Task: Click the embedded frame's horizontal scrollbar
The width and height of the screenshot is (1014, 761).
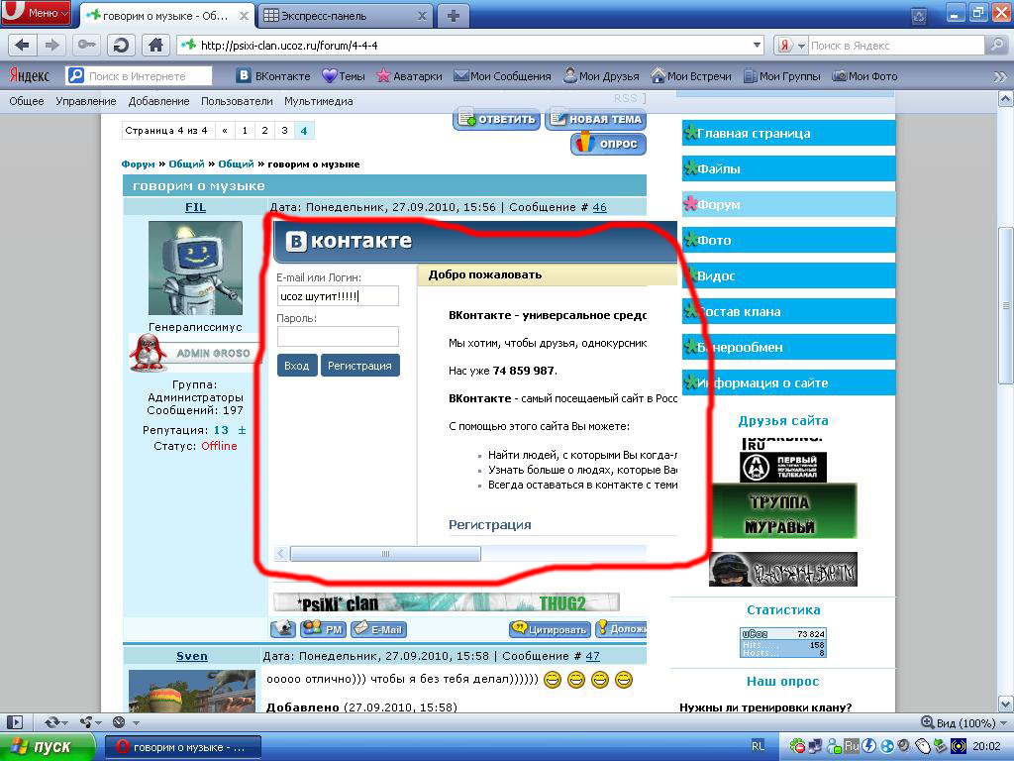Action: 385,554
